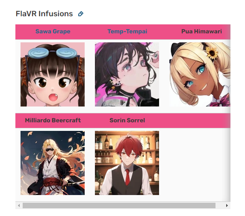The height and width of the screenshot is (216, 245).
Task: Select Sorin Sorrel's red-haired bartender portrait
Action: coord(127,163)
